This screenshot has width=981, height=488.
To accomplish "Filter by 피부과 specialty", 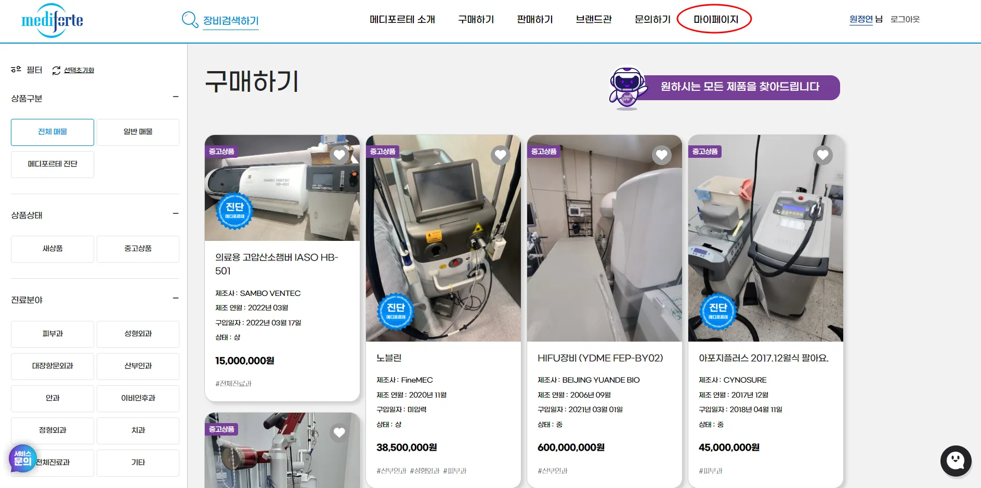I will point(53,334).
